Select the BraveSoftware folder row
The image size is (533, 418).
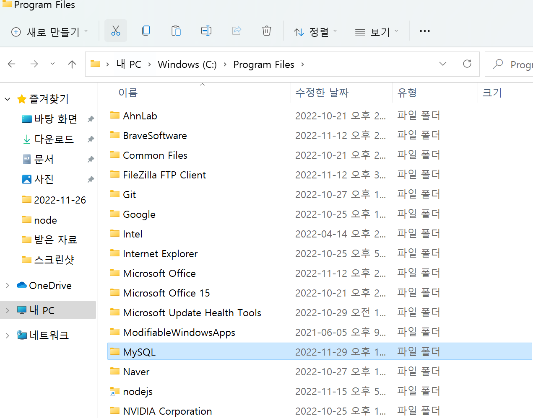[320, 135]
